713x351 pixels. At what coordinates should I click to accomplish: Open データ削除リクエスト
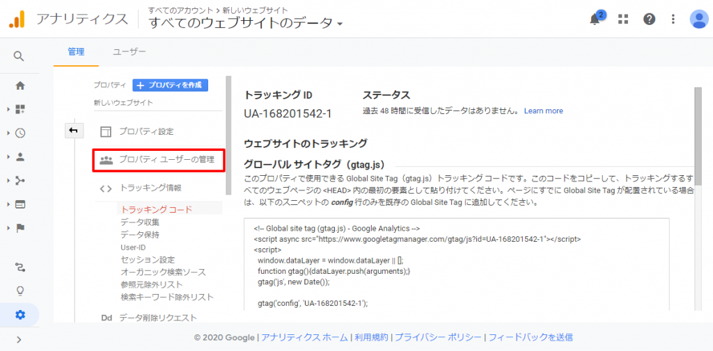(158, 318)
